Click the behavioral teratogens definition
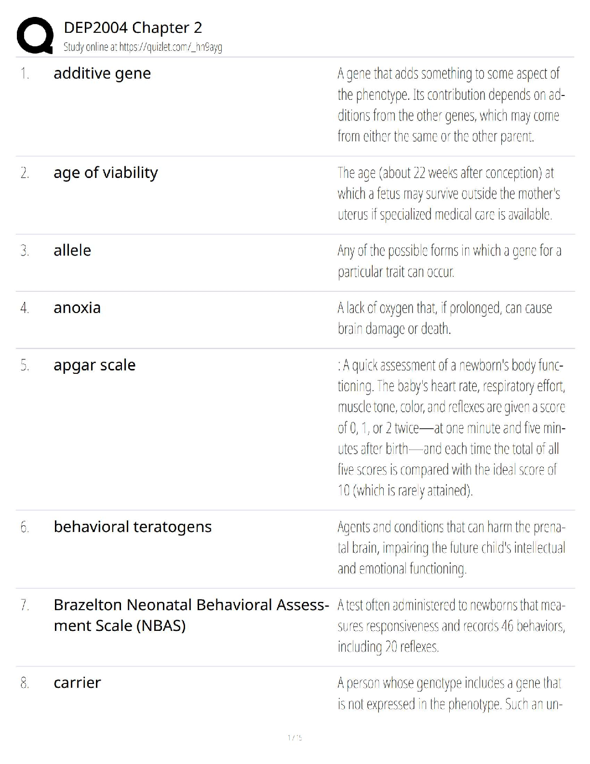The image size is (590, 764). tap(451, 547)
